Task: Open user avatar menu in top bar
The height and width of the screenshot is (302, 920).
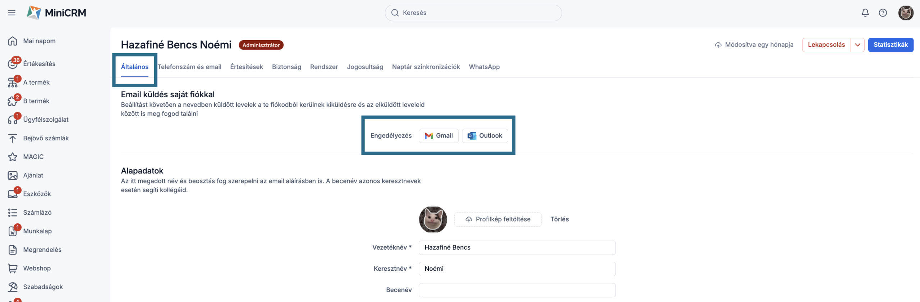Action: 906,13
